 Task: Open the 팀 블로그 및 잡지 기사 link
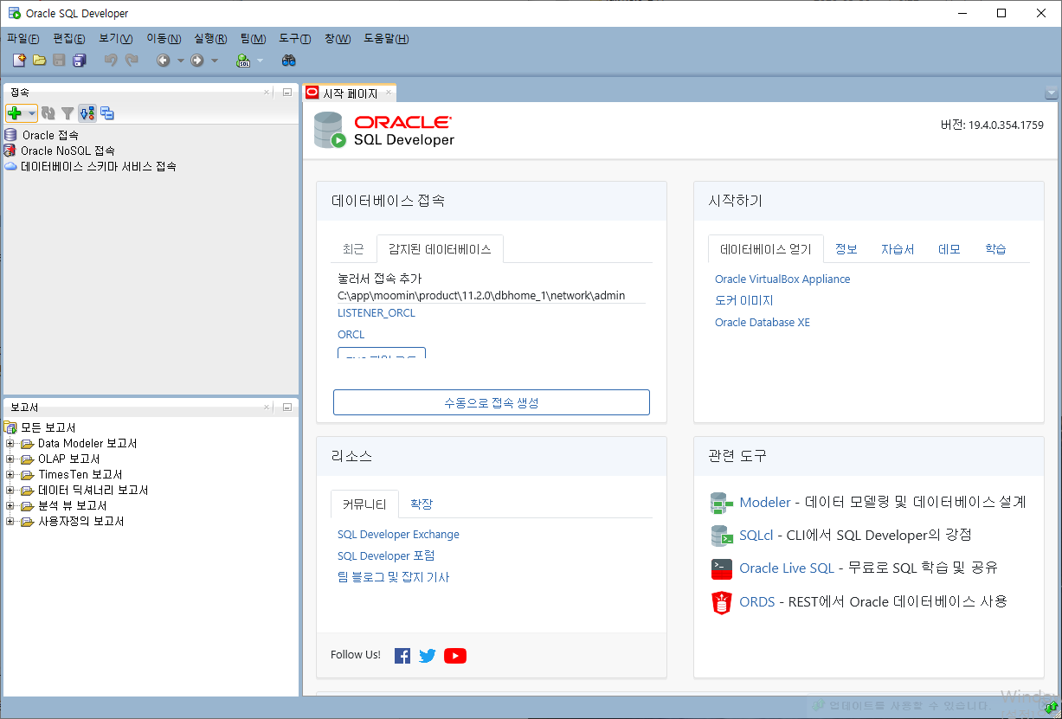click(394, 577)
